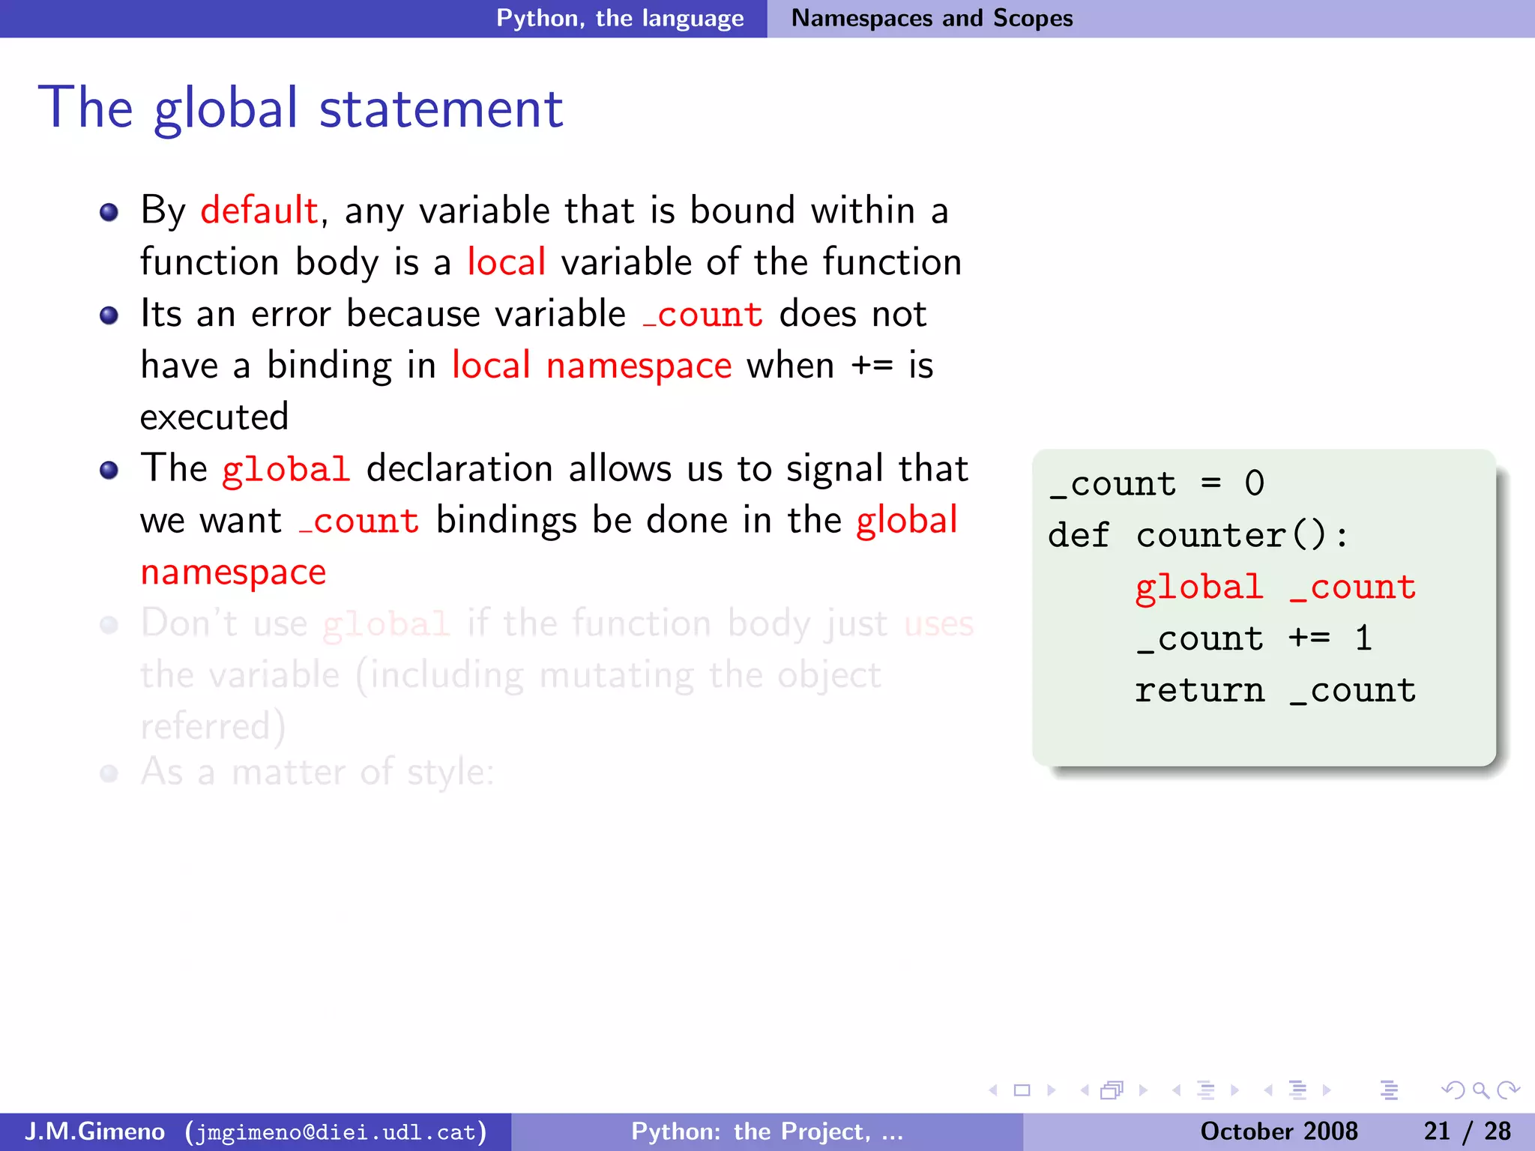Click code line 'return _count'
This screenshot has width=1535, height=1151.
1275,690
